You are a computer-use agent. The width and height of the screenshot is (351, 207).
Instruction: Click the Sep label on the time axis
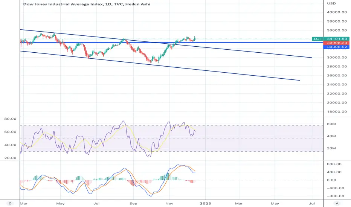pos(133,203)
